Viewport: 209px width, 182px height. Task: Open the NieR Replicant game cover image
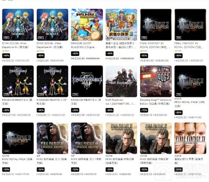pos(121,81)
